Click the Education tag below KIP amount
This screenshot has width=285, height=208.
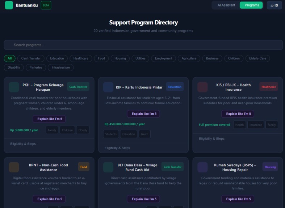click(129, 134)
